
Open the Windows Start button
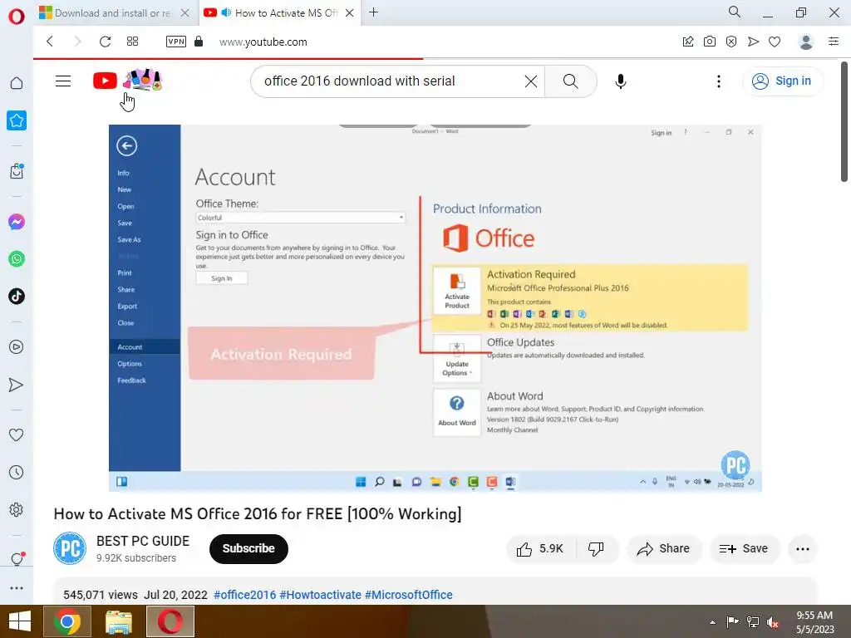pyautogui.click(x=20, y=621)
